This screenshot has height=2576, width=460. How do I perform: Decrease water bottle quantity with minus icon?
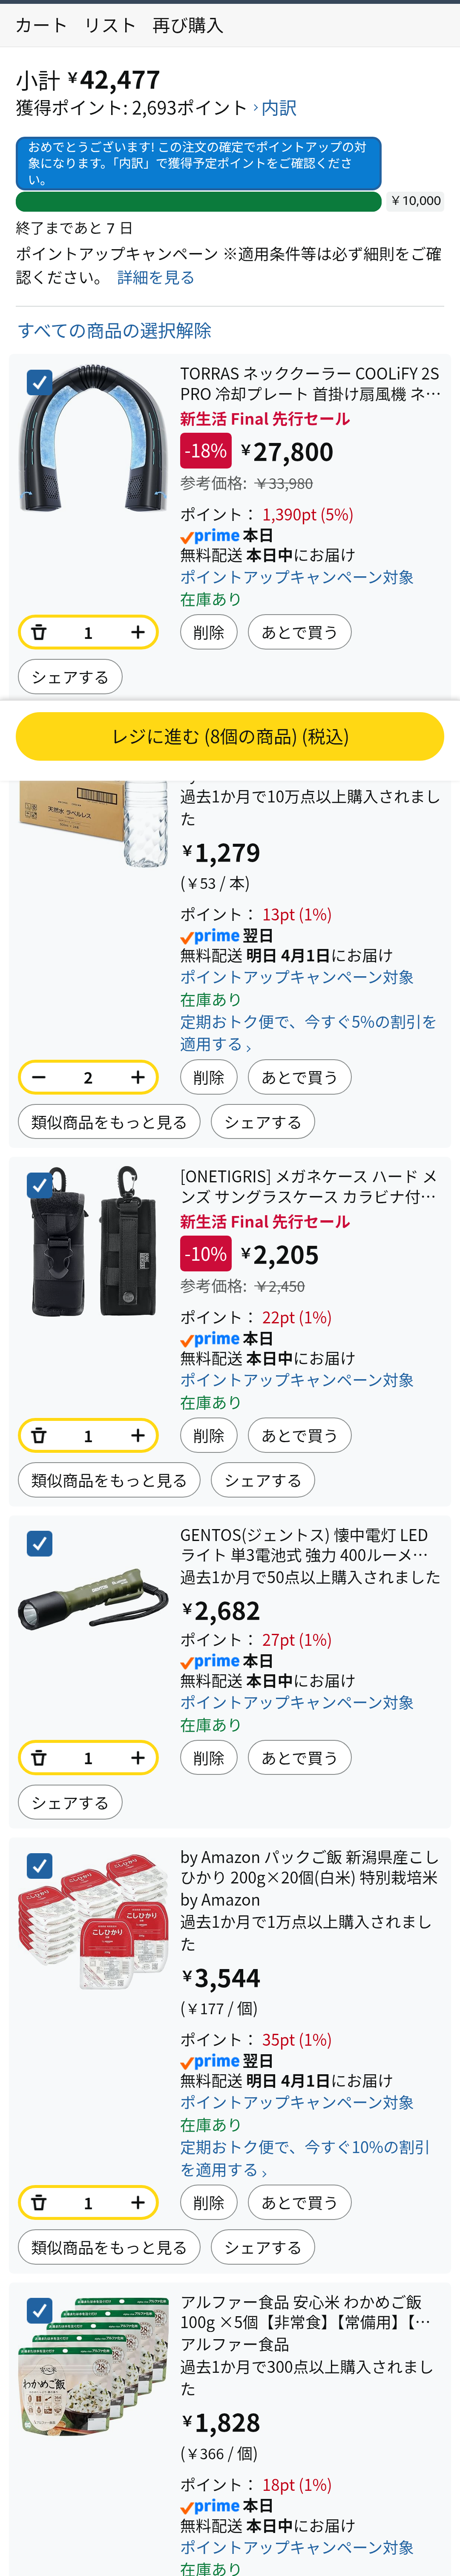click(x=39, y=1077)
